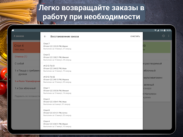Viewport: 183px width, 137px height.
Task: Click the Подавать по готовности note
Action: point(28,96)
